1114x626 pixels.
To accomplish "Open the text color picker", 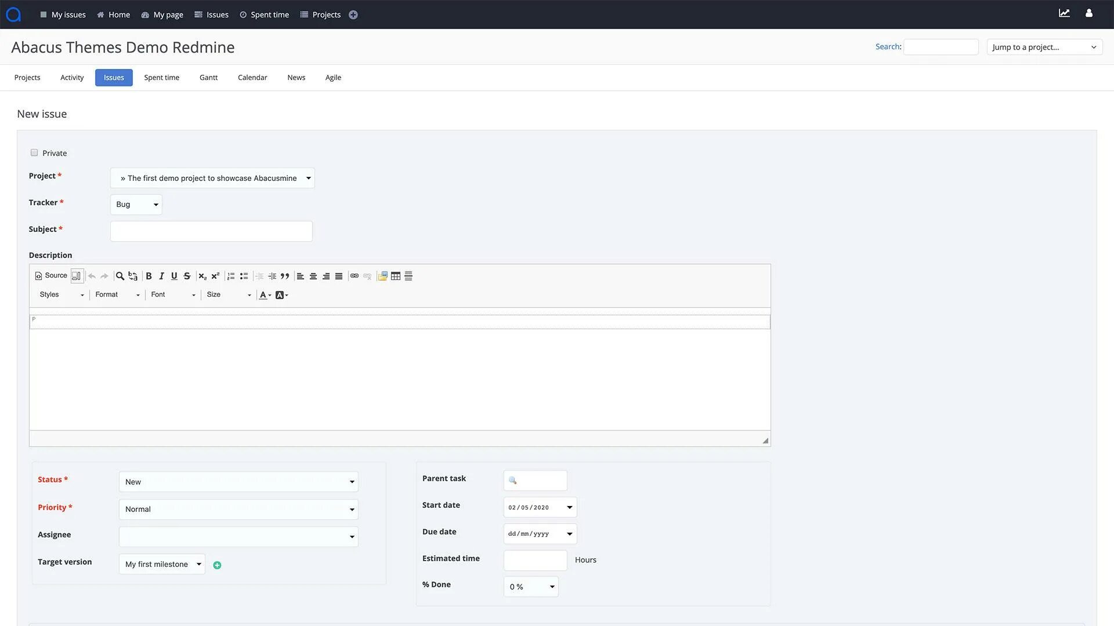I will [265, 295].
